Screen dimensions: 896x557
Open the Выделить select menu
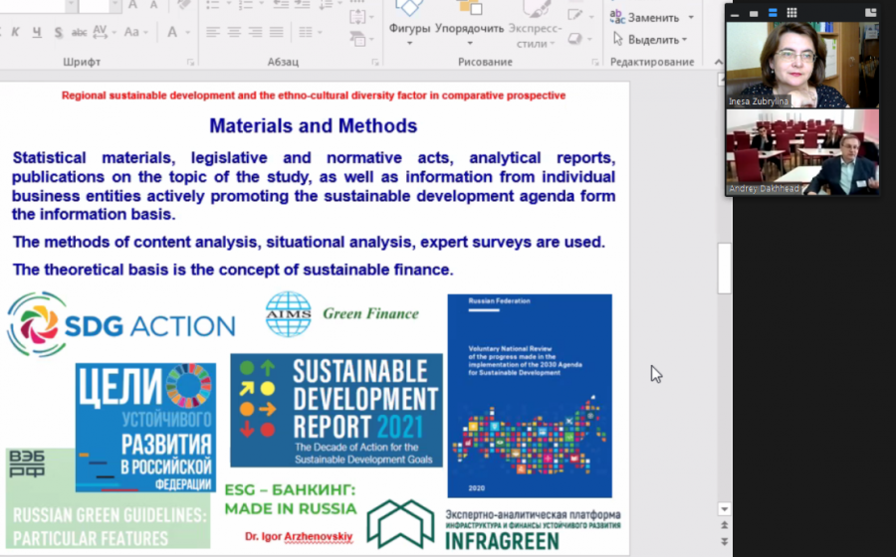pyautogui.click(x=650, y=40)
